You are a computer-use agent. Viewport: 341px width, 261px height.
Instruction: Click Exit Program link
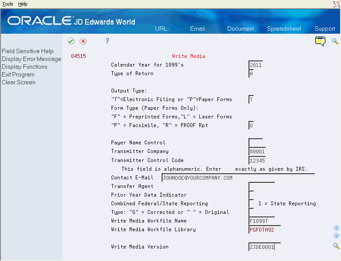(x=18, y=75)
